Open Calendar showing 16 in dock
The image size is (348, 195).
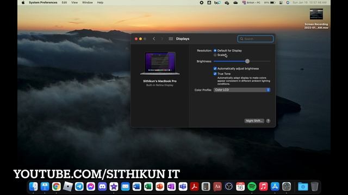pyautogui.click(x=240, y=186)
